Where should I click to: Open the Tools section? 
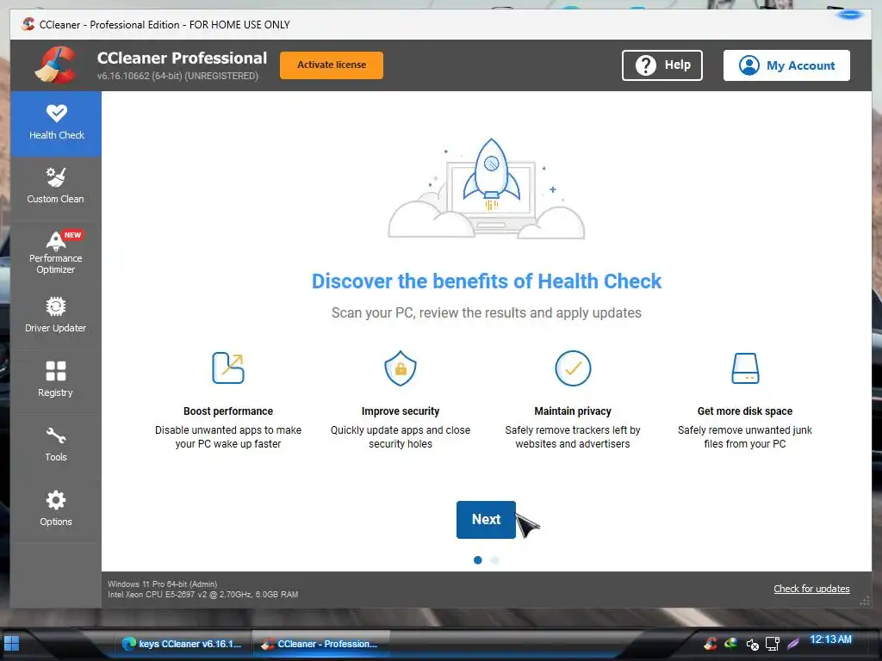(x=56, y=445)
